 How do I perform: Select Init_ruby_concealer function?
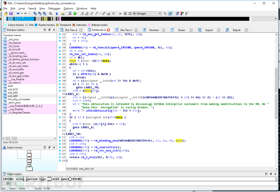[19, 99]
